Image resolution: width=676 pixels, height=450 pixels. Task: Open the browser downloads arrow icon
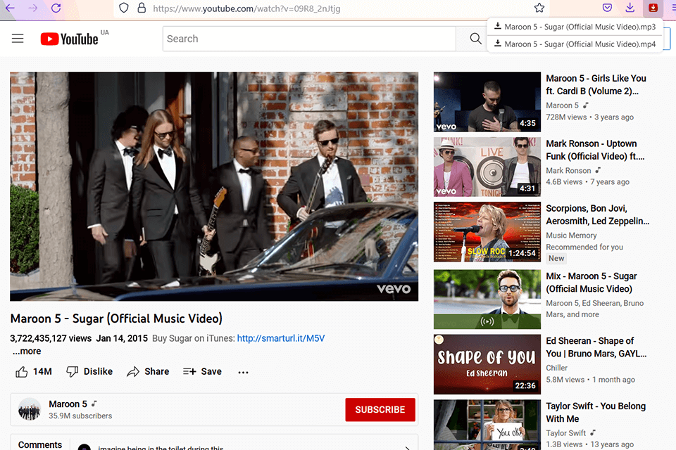click(630, 8)
